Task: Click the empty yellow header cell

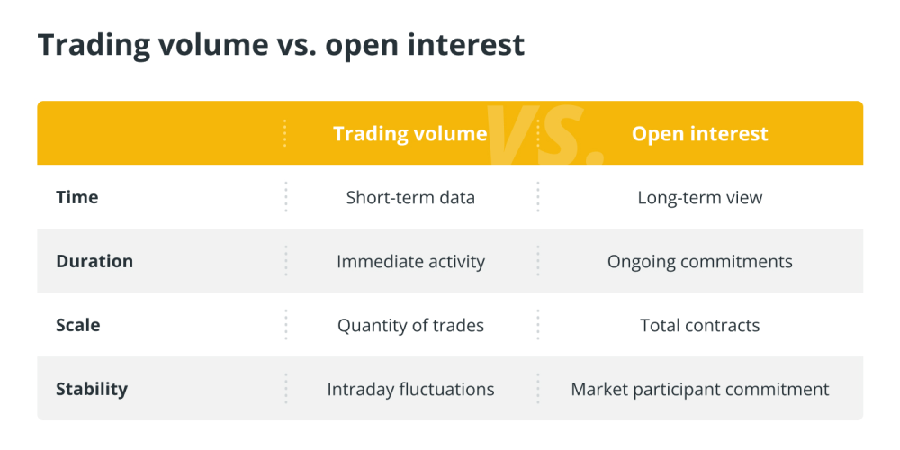Action: (x=161, y=133)
